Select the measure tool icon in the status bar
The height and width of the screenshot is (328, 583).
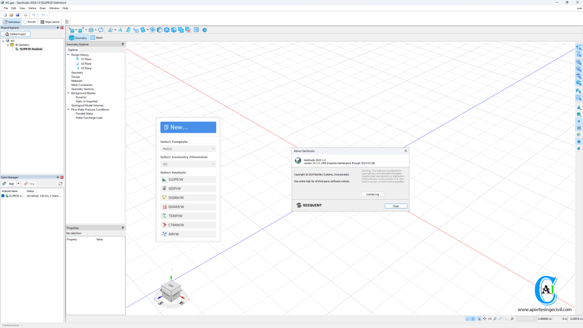pos(500,319)
